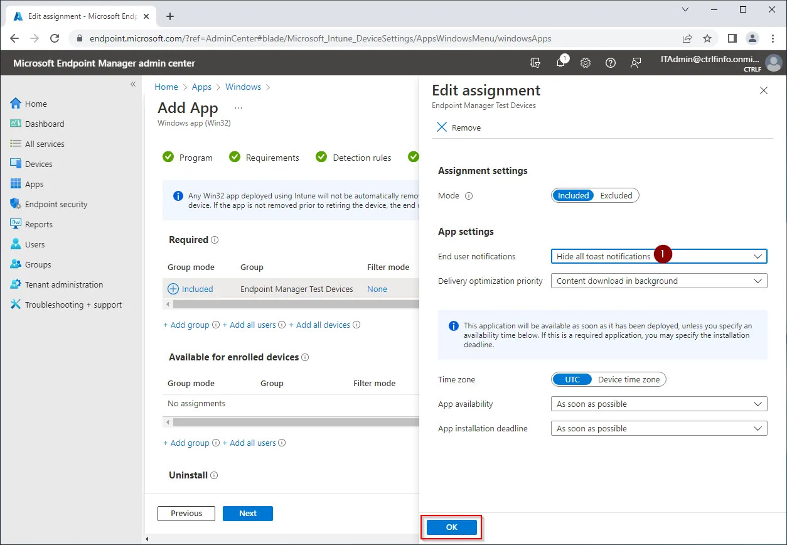Click the Add all devices info icon
Viewport: 787px width, 545px height.
click(356, 325)
